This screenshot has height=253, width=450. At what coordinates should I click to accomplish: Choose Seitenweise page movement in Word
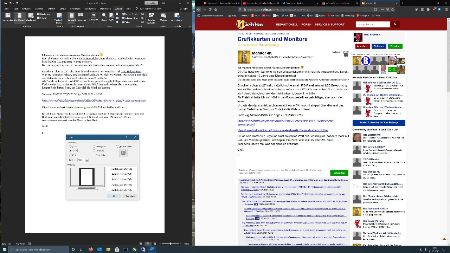81,18
